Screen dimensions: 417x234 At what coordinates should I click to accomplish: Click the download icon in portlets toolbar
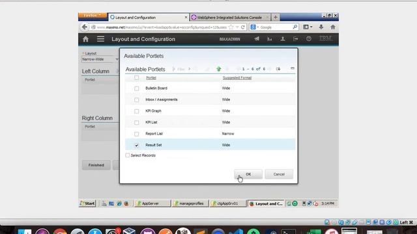tap(278, 69)
